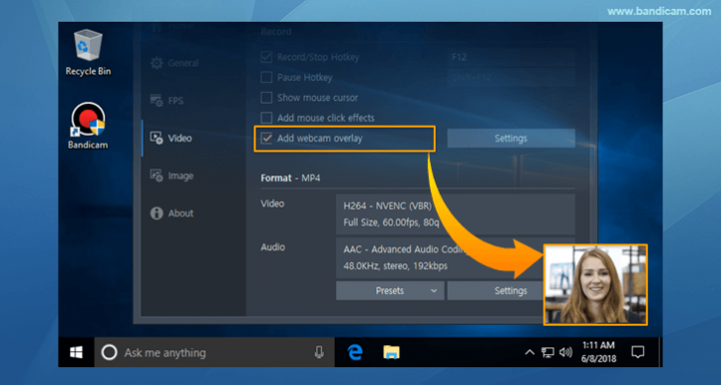
Task: Click the Format - MP4 heading
Action: (290, 178)
